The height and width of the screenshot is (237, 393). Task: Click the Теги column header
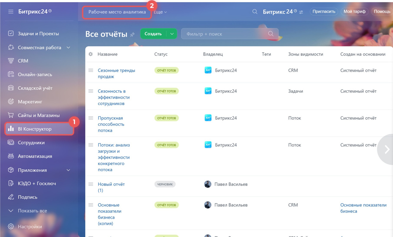point(266,54)
